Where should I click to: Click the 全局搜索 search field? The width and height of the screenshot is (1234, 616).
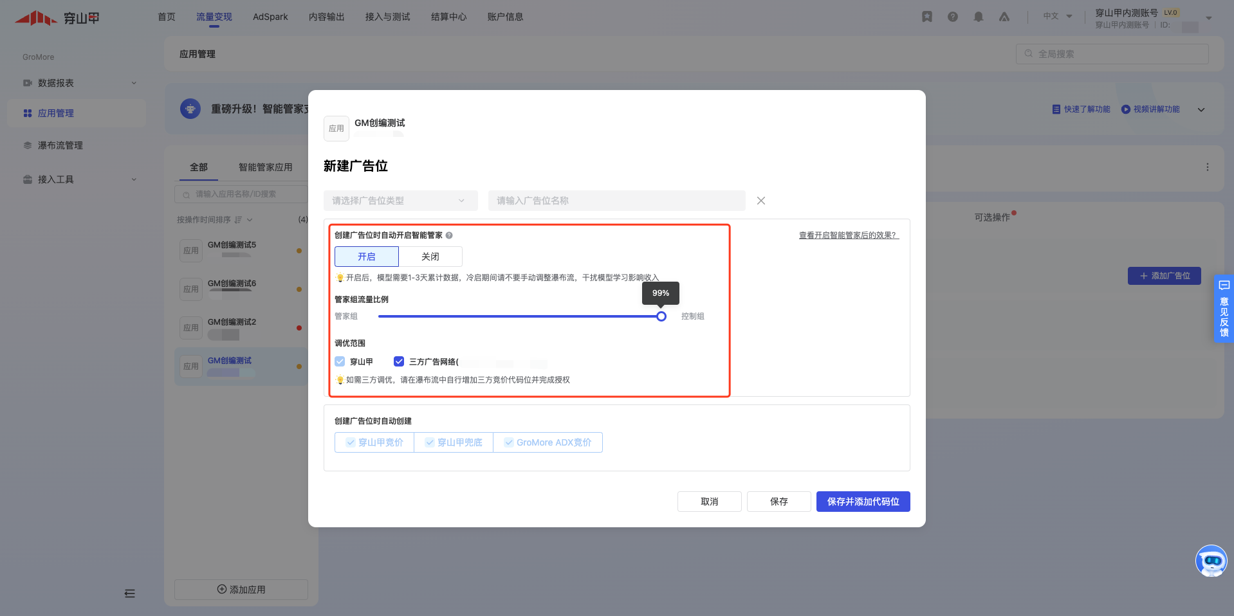(1112, 53)
